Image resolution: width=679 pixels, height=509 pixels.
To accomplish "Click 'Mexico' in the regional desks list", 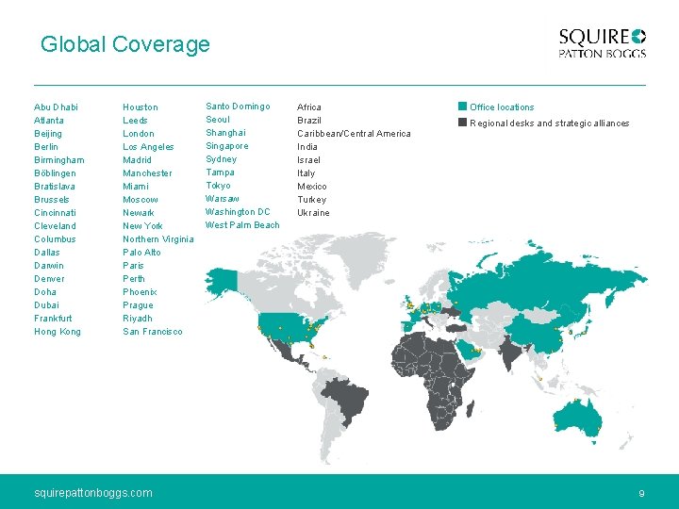I will pos(312,186).
